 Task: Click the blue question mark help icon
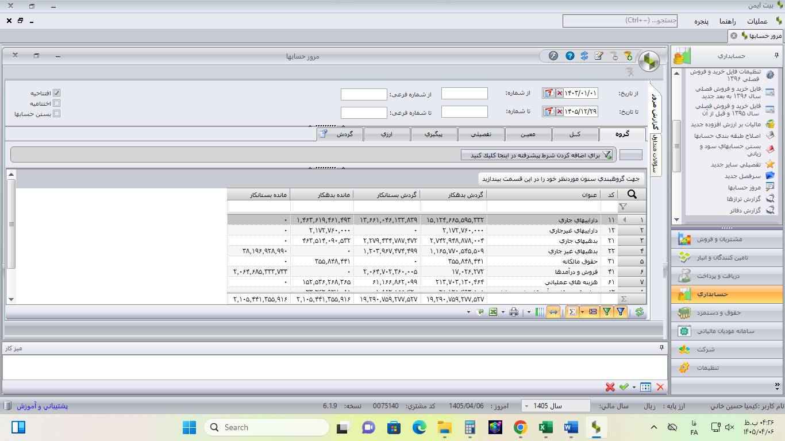(x=570, y=56)
